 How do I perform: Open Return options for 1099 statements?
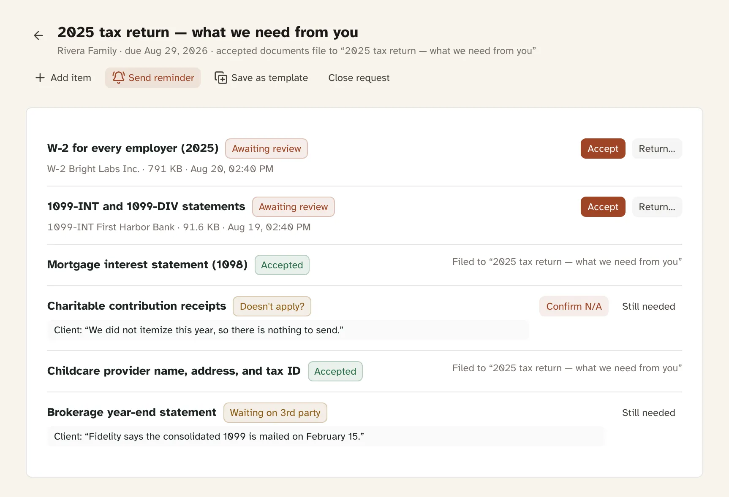click(657, 207)
